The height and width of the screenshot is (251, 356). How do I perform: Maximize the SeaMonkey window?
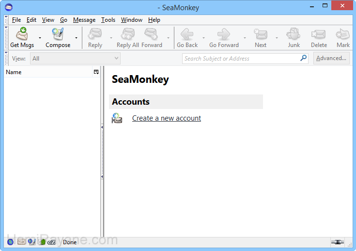click(x=325, y=6)
